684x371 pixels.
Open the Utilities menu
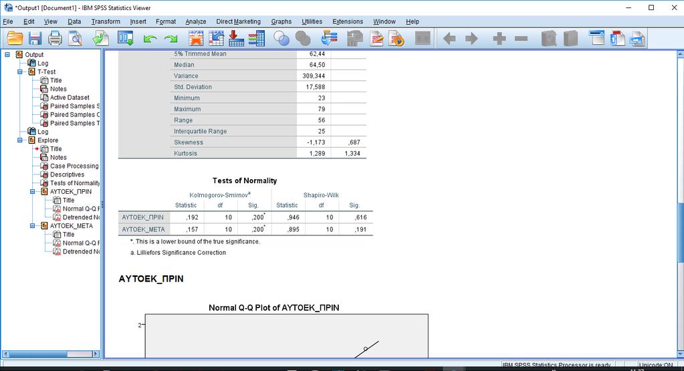(312, 21)
